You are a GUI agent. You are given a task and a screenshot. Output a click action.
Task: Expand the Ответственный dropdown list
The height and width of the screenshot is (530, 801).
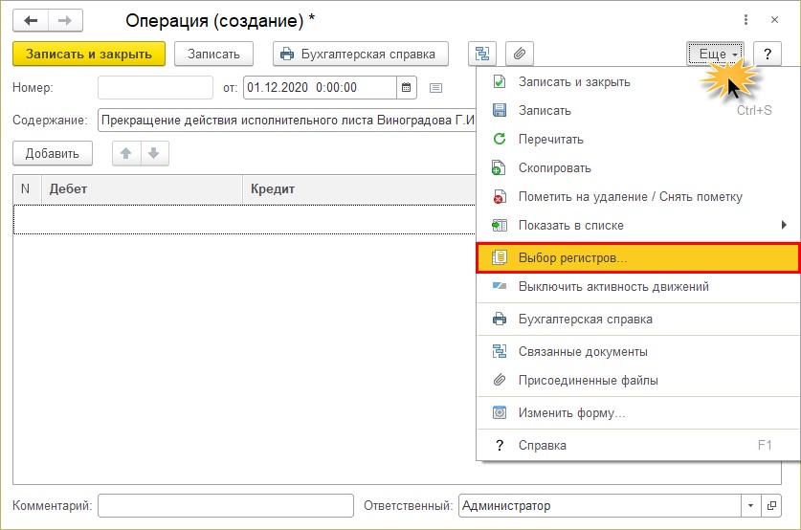750,506
